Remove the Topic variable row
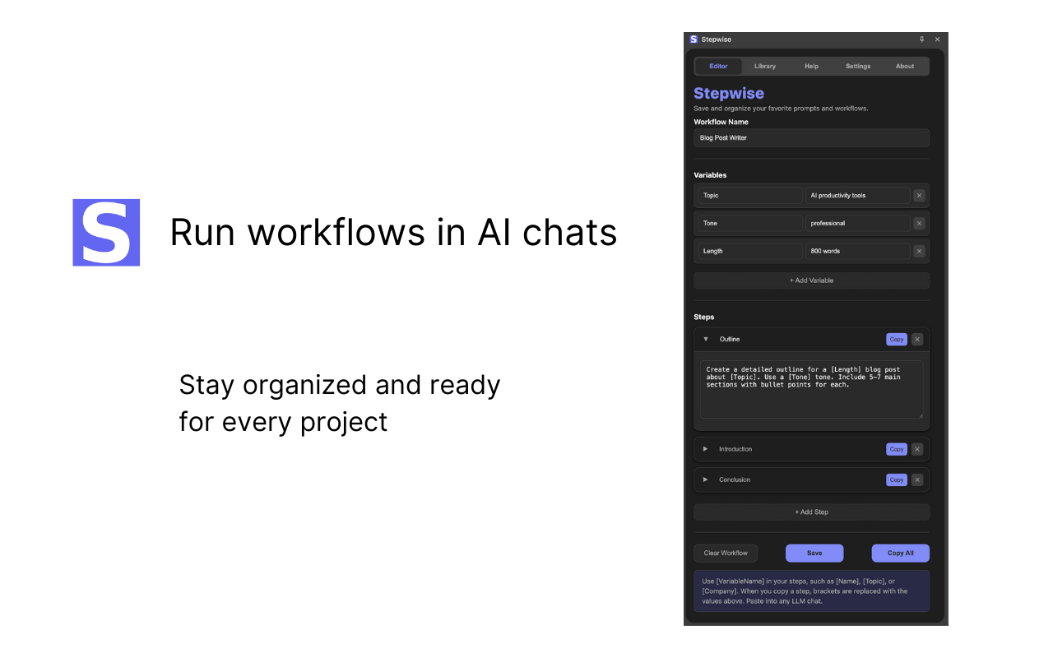1053x658 pixels. pyautogui.click(x=919, y=196)
